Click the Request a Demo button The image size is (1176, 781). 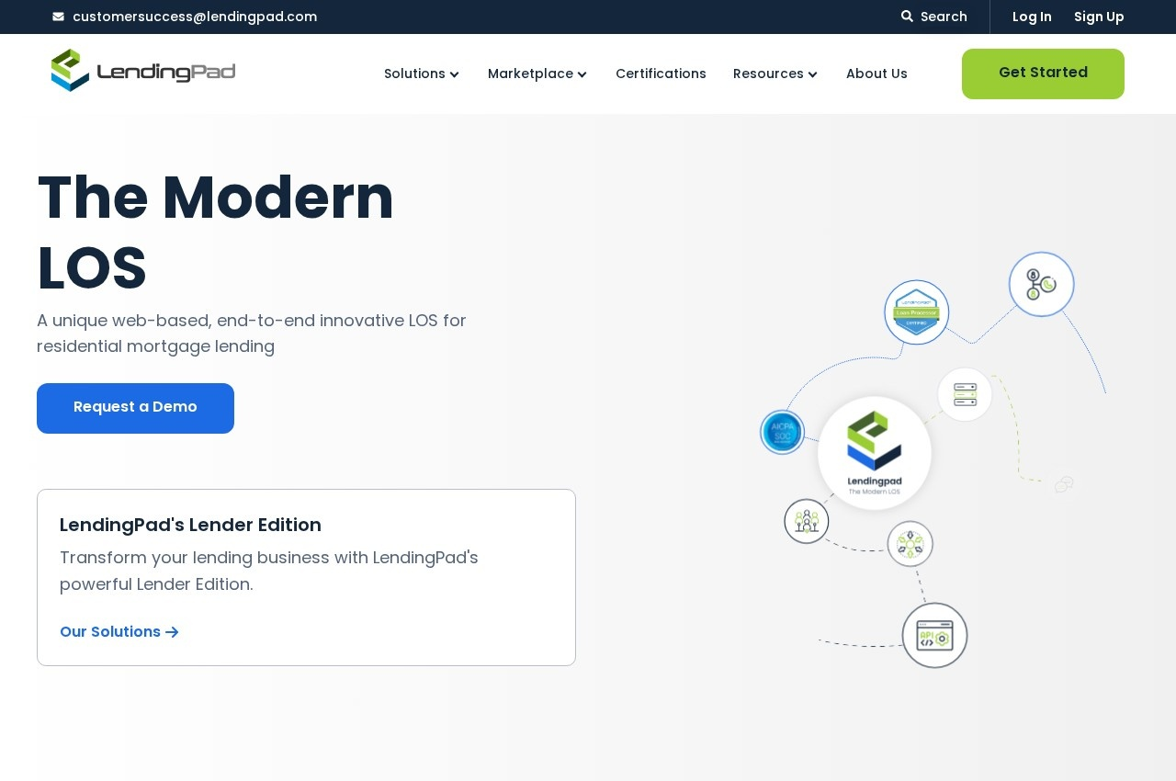pos(135,408)
